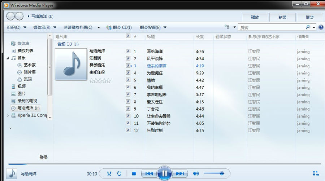The height and width of the screenshot is (181, 325).
Task: Mute the volume with the speaker icon
Action: click(x=196, y=173)
